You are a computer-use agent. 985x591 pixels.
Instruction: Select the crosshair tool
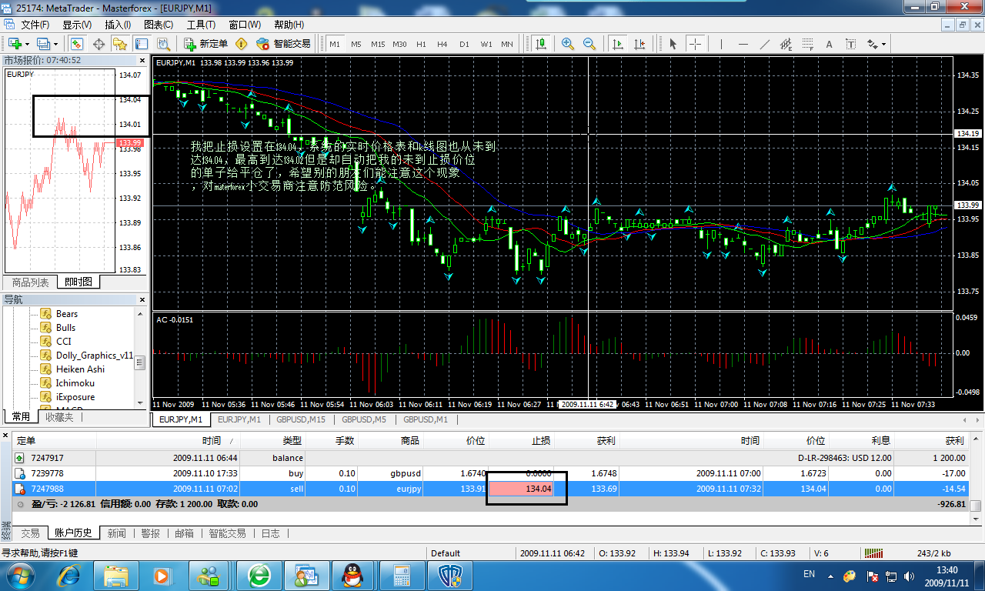pyautogui.click(x=695, y=44)
